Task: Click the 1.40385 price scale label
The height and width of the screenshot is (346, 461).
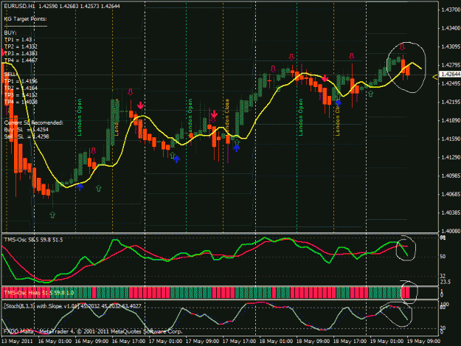Action: point(450,212)
